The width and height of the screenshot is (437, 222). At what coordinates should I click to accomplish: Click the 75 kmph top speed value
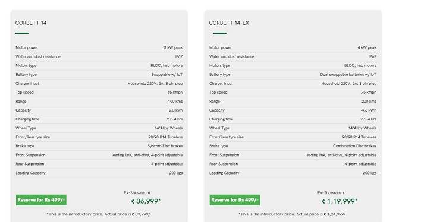pos(369,93)
